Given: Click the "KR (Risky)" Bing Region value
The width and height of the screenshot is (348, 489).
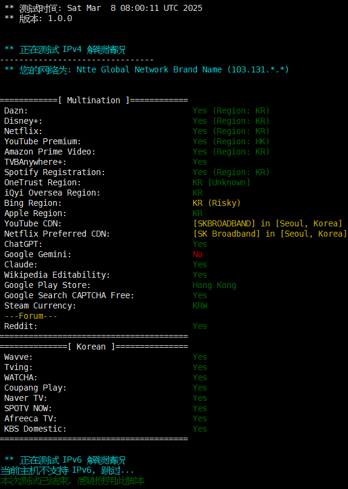Looking at the screenshot, I should coord(217,203).
